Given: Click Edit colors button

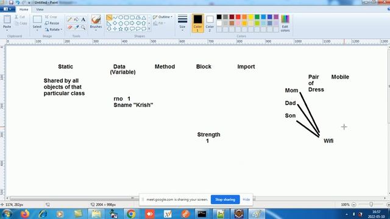Looking at the screenshot, I should tap(285, 23).
